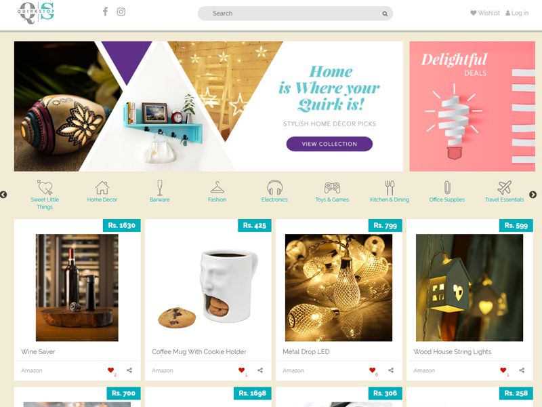Open the Coffee Mug With Cookie Holder title
Screen dimensions: 542x407
click(x=199, y=351)
